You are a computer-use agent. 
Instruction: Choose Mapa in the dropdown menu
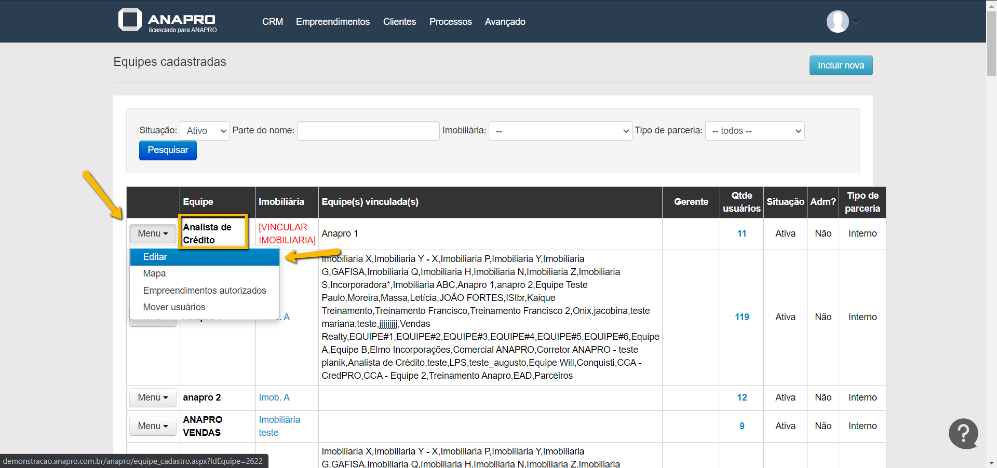coord(154,273)
